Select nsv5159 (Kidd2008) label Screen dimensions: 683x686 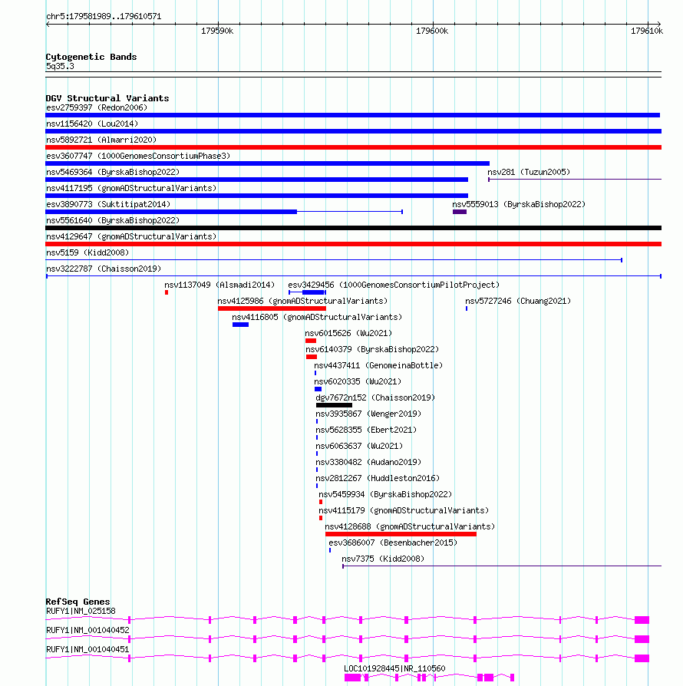point(87,253)
